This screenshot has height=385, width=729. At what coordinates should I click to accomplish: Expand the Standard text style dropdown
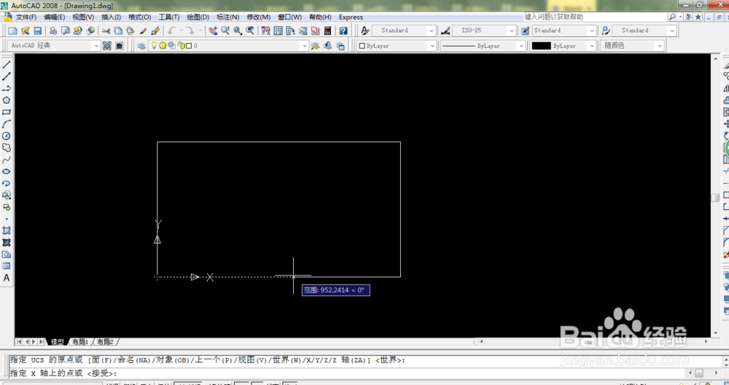(x=432, y=31)
